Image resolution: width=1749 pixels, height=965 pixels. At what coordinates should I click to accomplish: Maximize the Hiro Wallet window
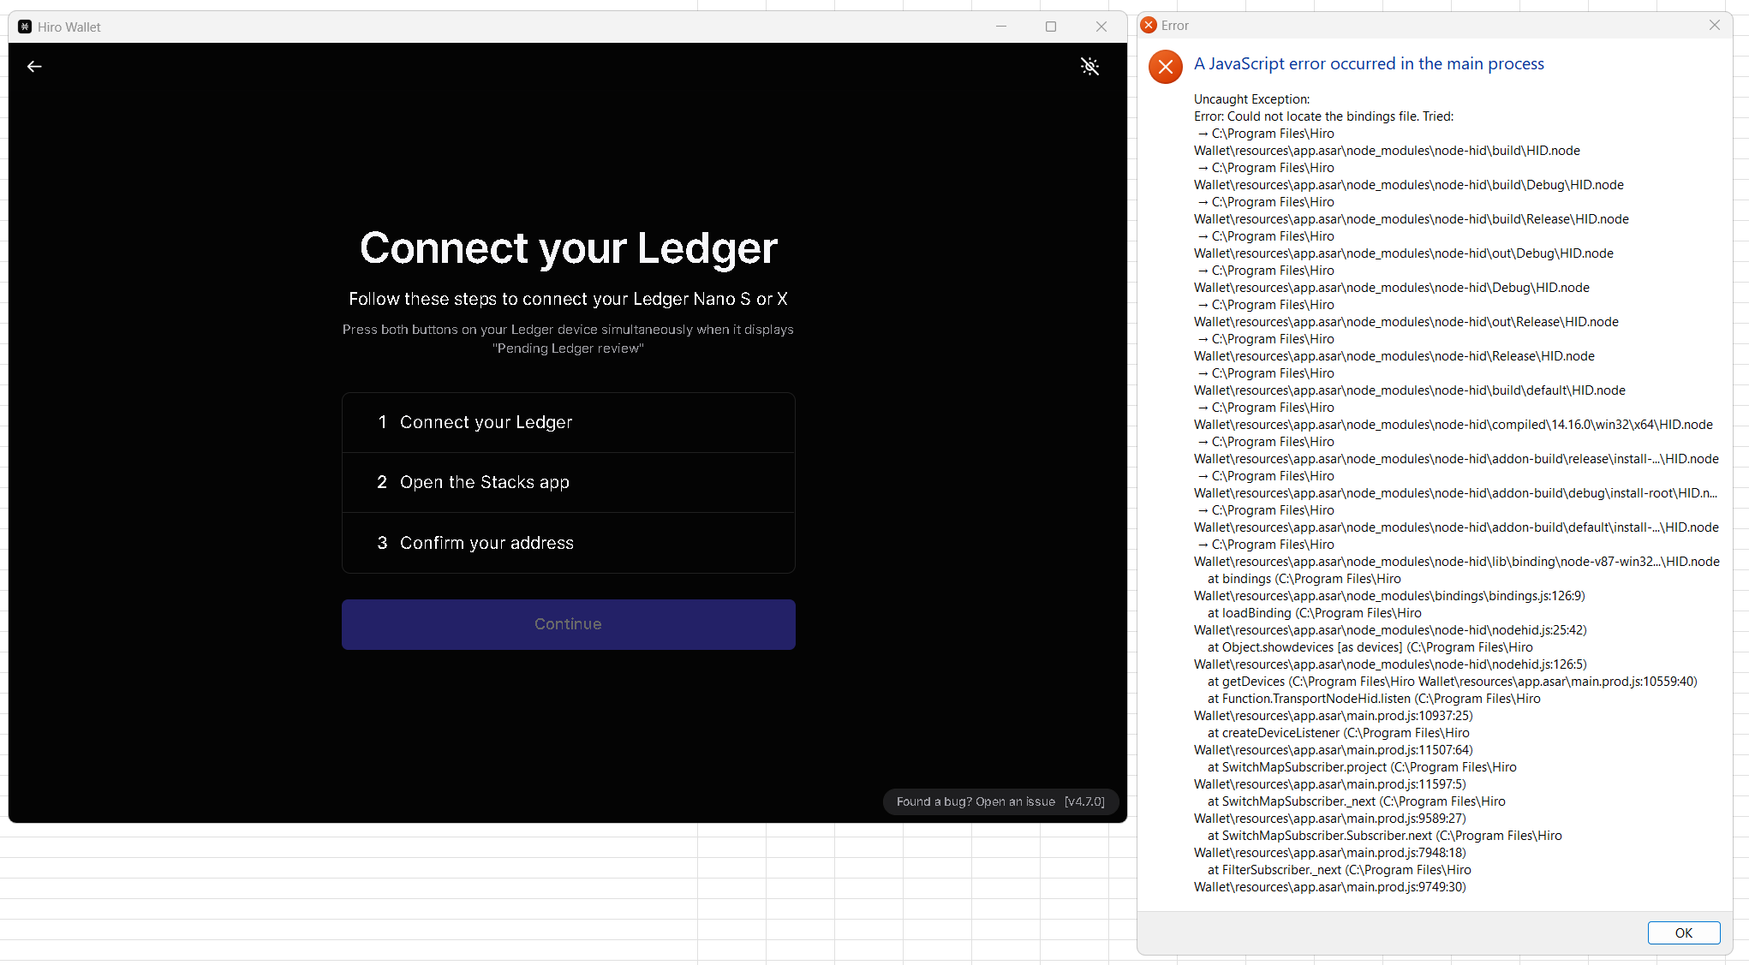tap(1051, 27)
